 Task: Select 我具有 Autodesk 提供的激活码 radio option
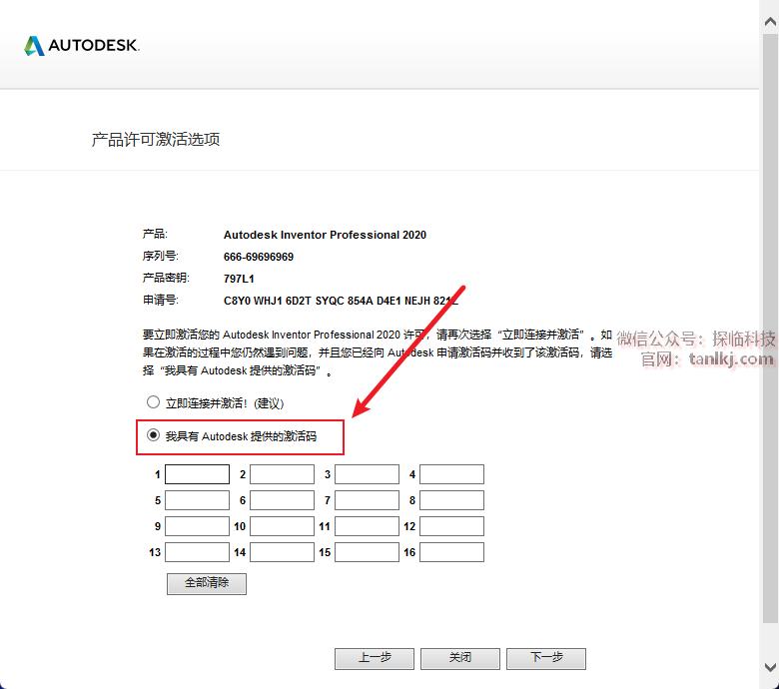[x=153, y=435]
